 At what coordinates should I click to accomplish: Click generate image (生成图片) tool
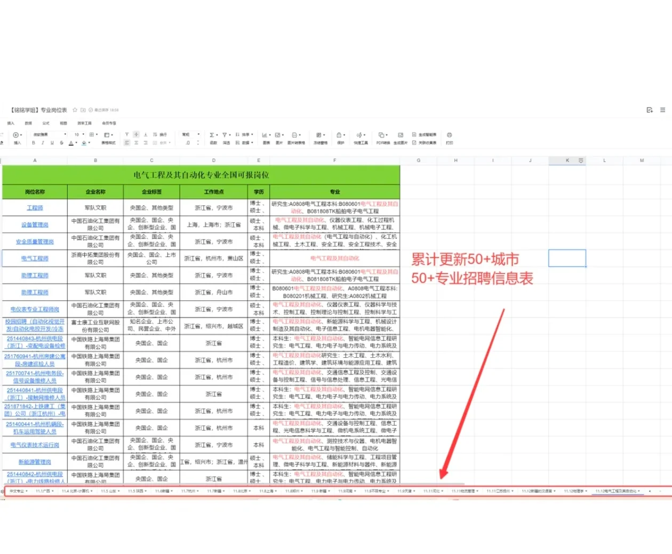click(x=400, y=138)
